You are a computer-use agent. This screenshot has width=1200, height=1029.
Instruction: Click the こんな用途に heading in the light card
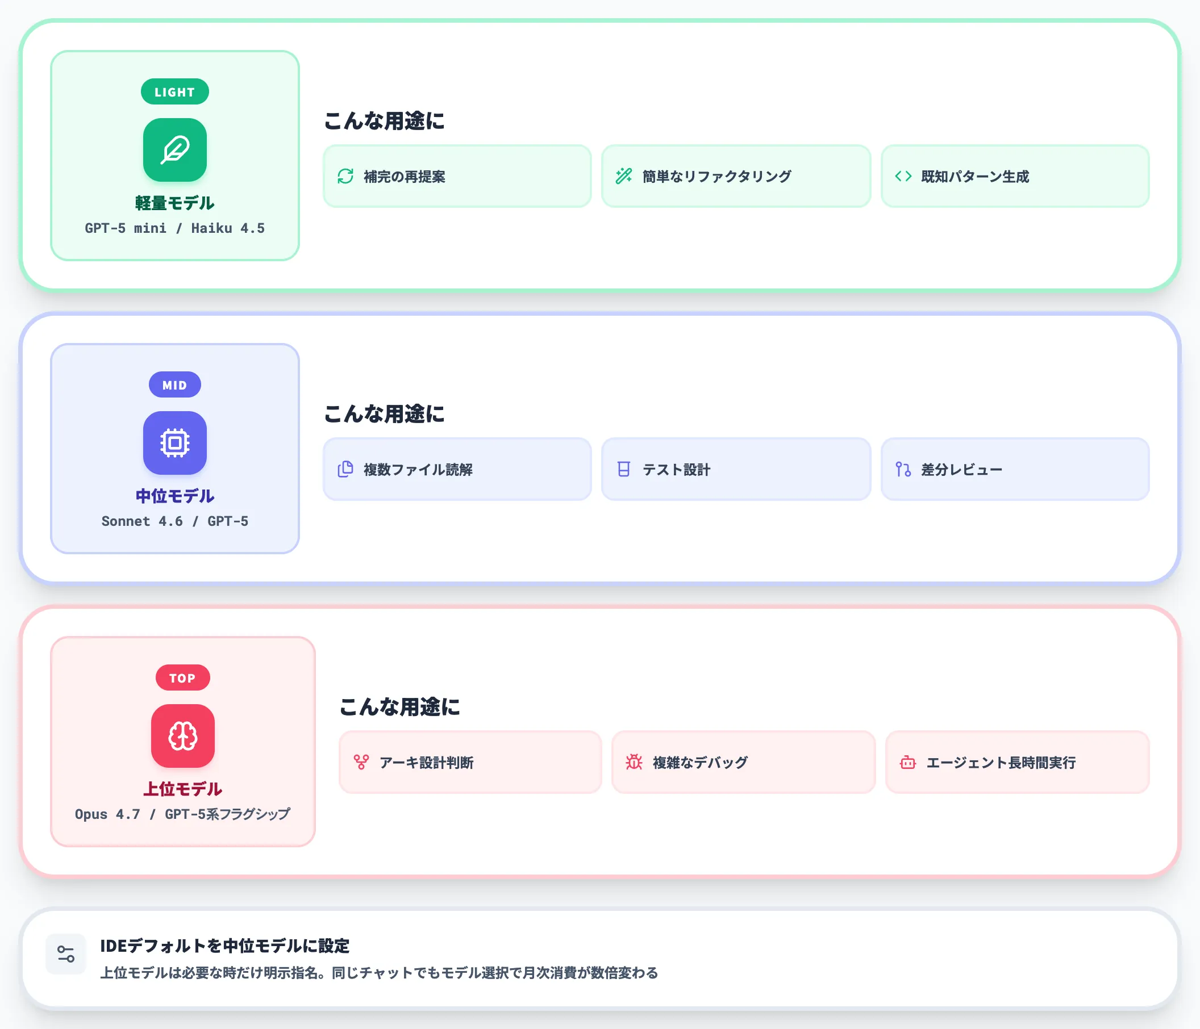384,120
